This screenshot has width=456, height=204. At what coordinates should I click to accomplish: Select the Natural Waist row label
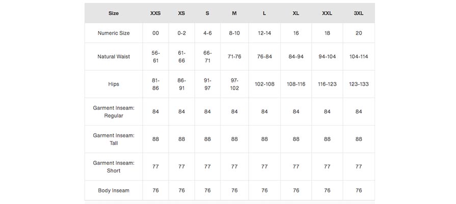click(114, 57)
